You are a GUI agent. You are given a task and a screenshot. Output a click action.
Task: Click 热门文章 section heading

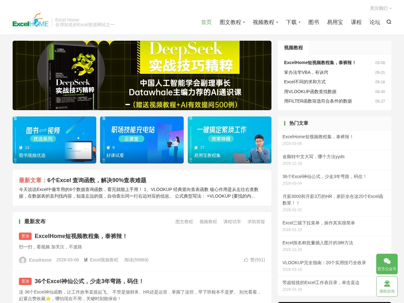pos(299,123)
